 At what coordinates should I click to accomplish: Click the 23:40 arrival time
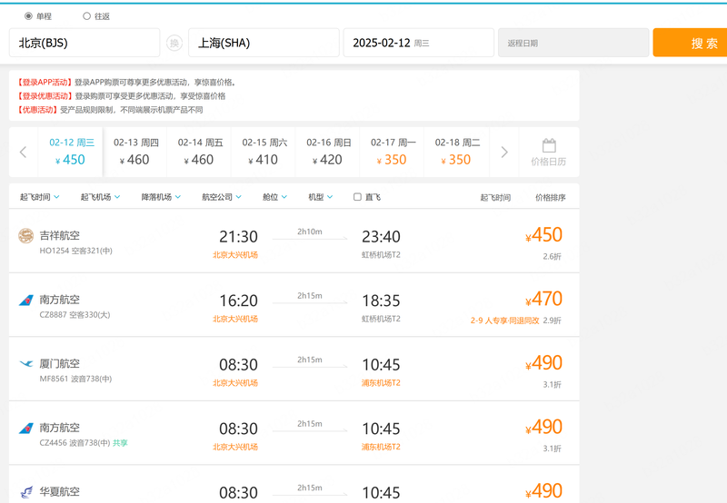click(381, 237)
